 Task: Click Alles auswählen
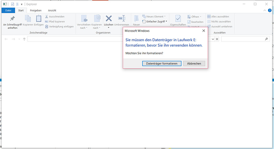[218, 17]
